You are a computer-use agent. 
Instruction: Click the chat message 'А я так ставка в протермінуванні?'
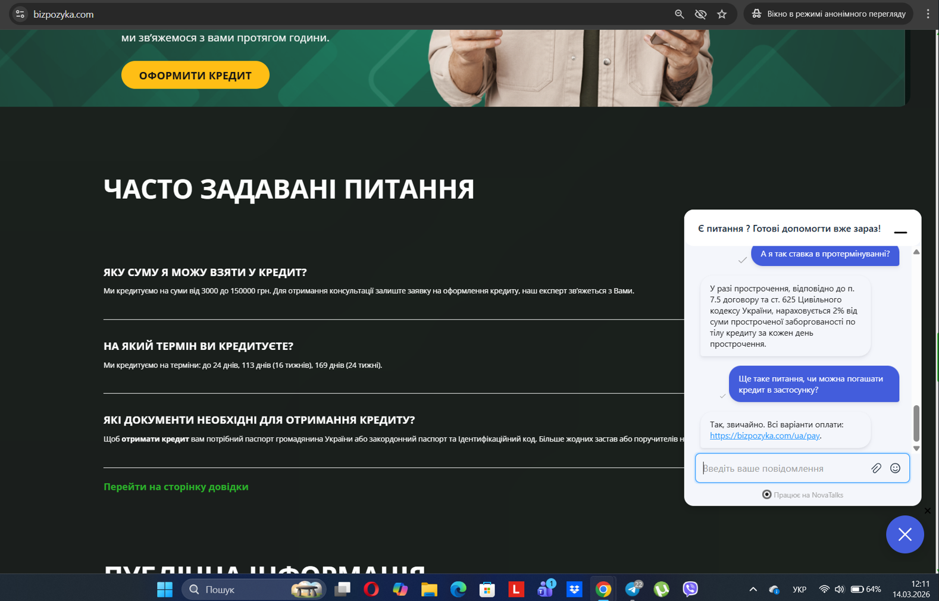point(825,254)
